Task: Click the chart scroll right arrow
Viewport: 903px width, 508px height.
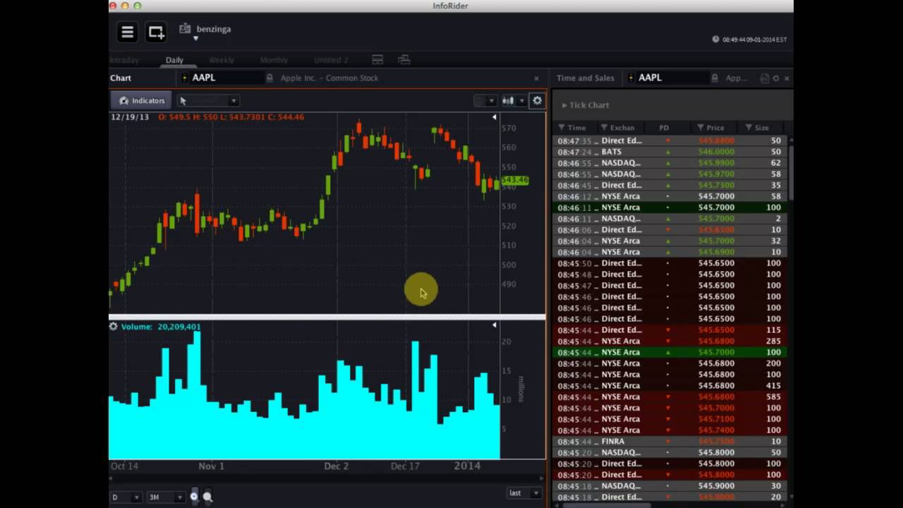Action: [541, 478]
